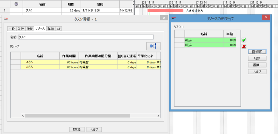Viewport: 278px width, 134px height.
Task: Click ヘルプ in the task information dialog
Action: (x=94, y=130)
